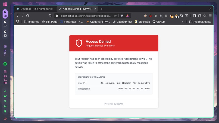
Task: Click the 'Request blocked by SeWAF' subtitle
Action: tap(100, 46)
